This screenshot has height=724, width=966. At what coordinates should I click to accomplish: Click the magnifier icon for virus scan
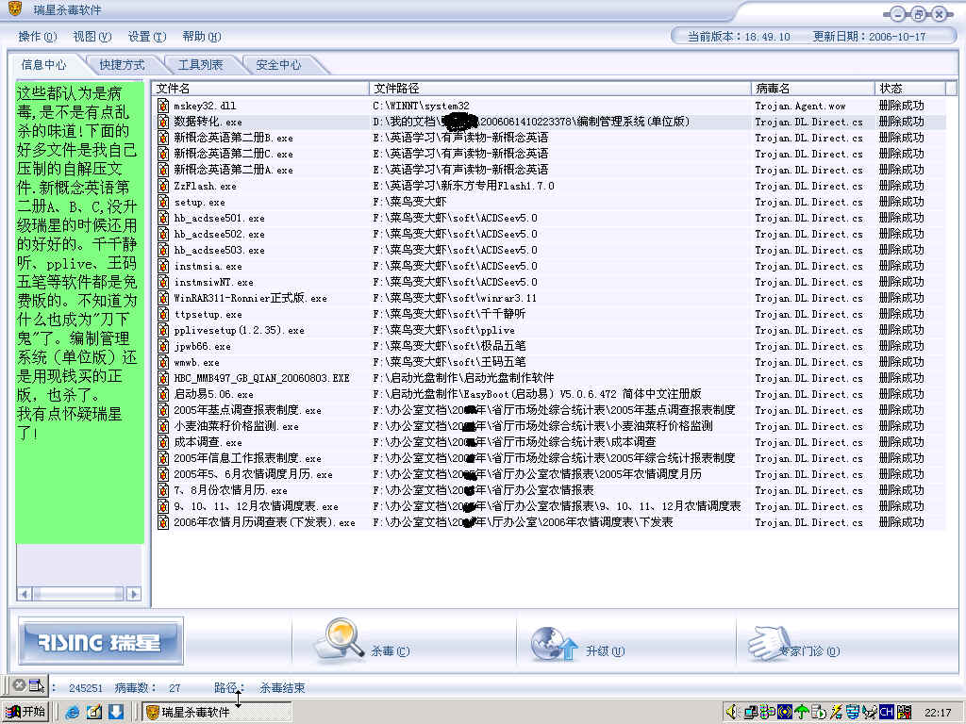(x=339, y=639)
